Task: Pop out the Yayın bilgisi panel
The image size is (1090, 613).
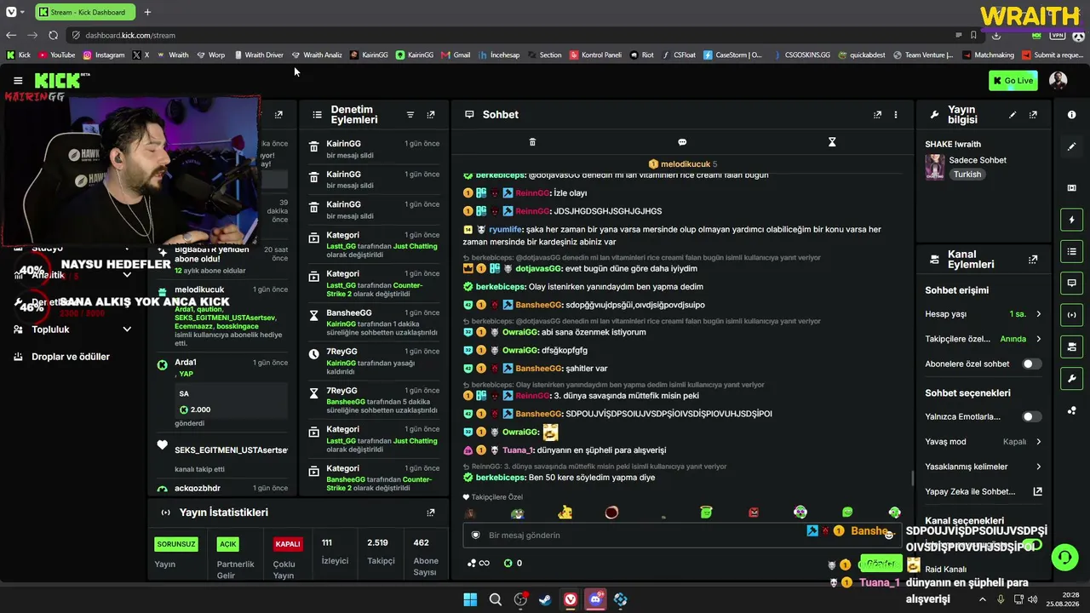Action: (x=1033, y=115)
